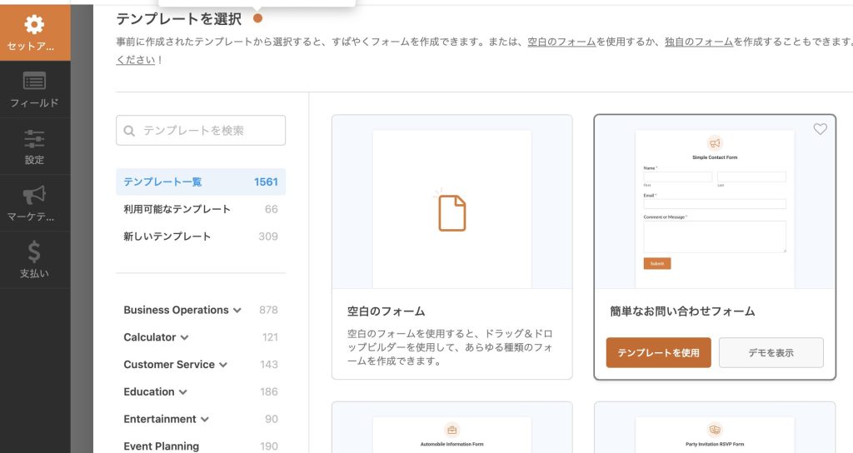Viewport: 853px width, 453px height.
Task: Expand the Entertainment category
Action: [x=204, y=420]
